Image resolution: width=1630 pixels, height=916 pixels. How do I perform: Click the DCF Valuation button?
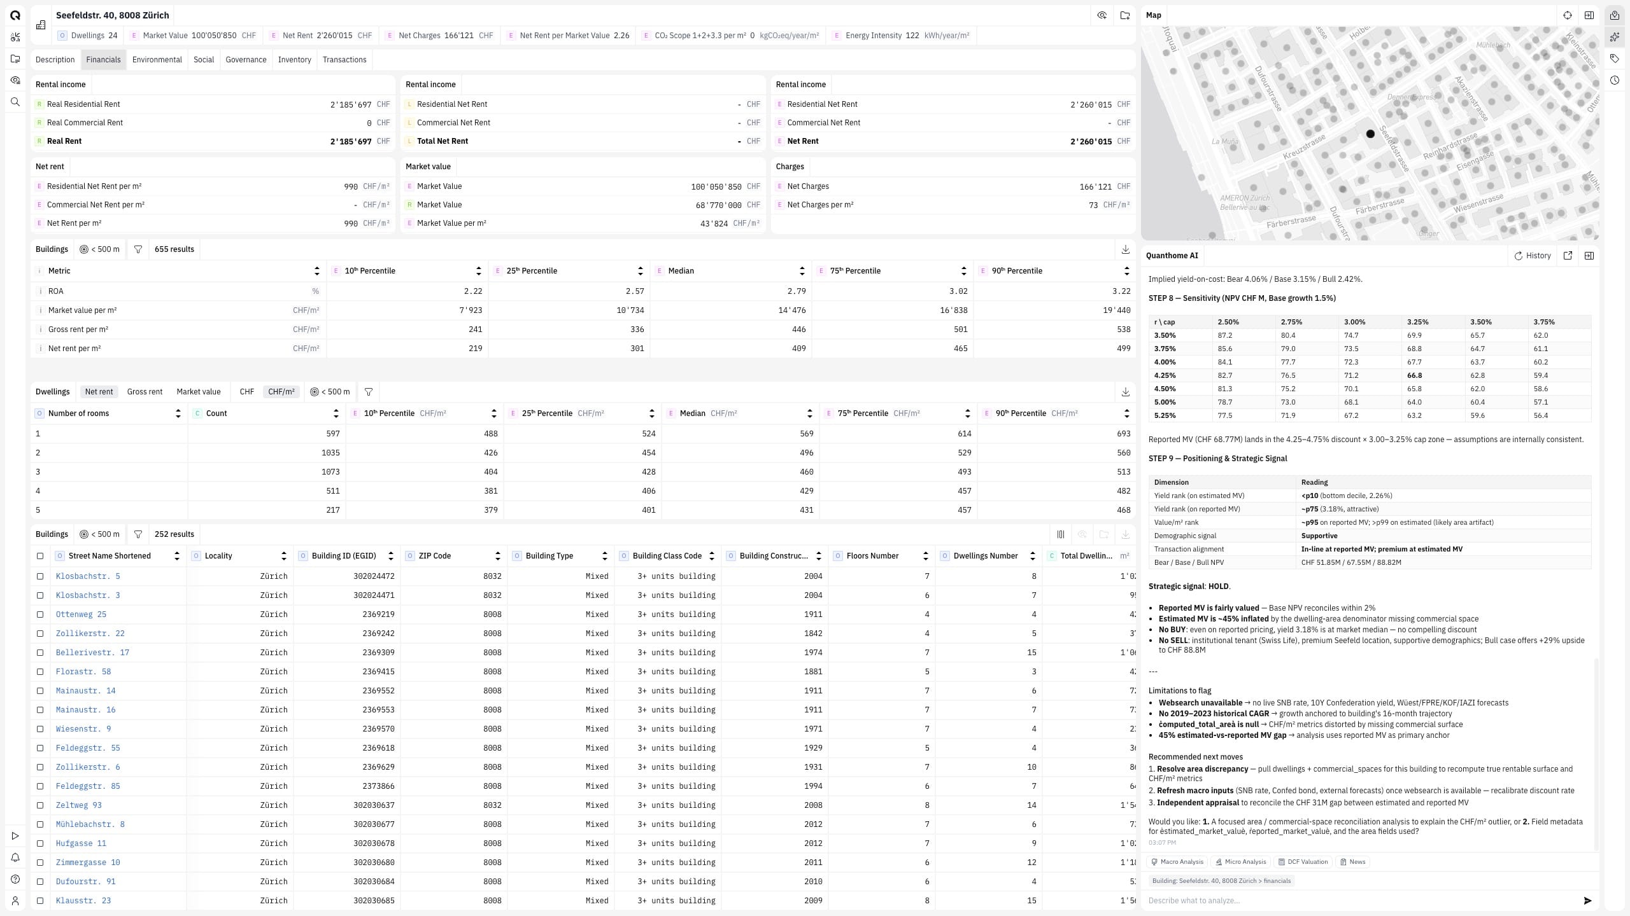coord(1303,862)
